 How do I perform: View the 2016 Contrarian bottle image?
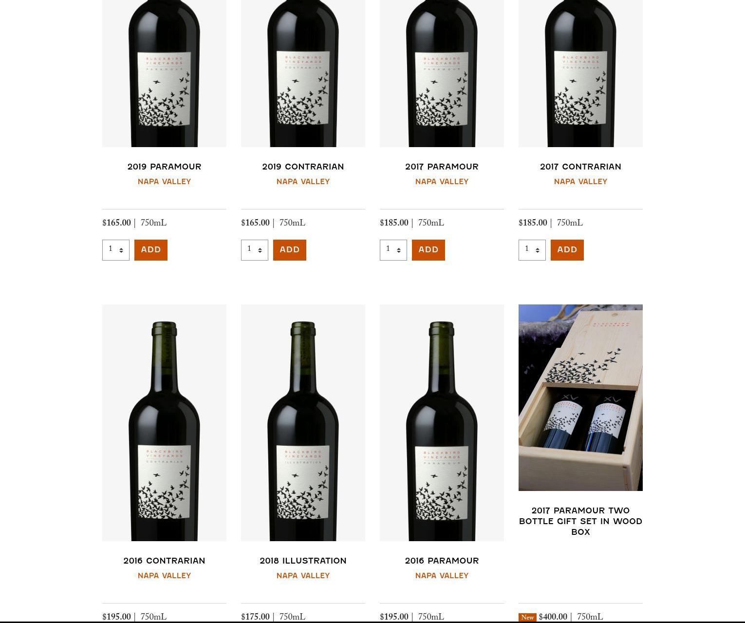pos(164,423)
